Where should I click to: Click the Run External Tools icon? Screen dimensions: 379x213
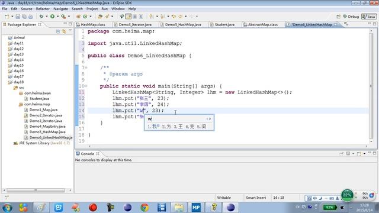63,17
